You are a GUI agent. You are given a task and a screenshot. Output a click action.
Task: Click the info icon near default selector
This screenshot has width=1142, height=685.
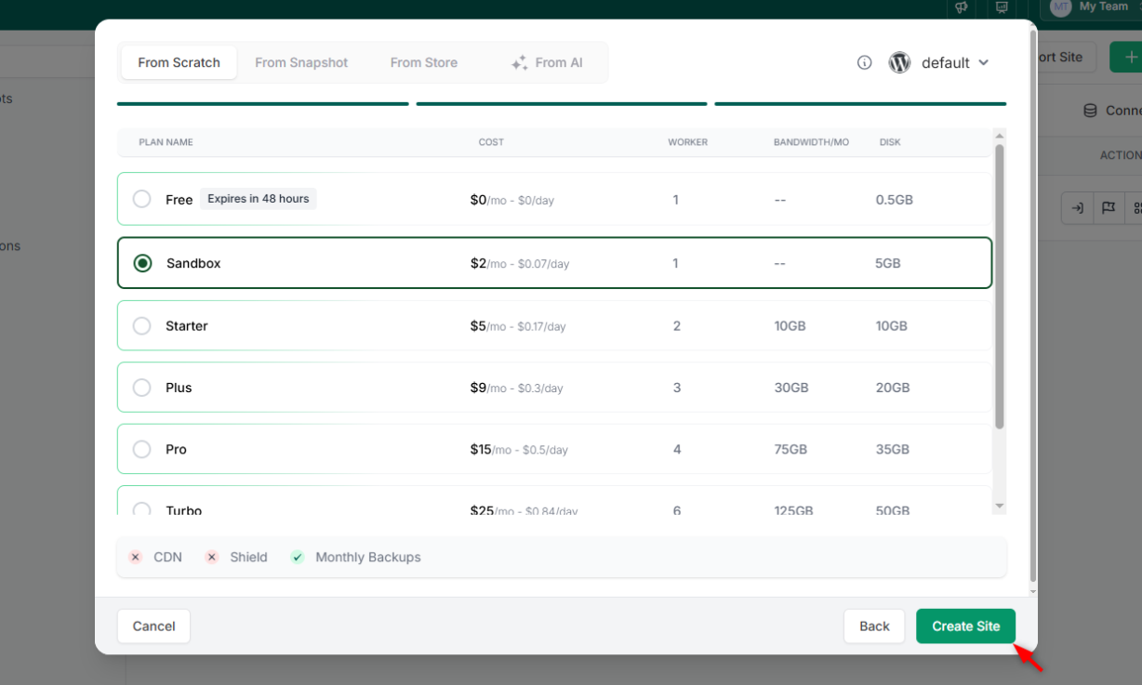point(864,62)
